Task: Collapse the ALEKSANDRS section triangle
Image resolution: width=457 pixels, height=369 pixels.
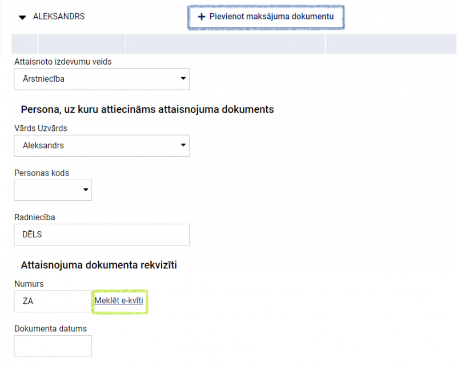Action: [22, 17]
